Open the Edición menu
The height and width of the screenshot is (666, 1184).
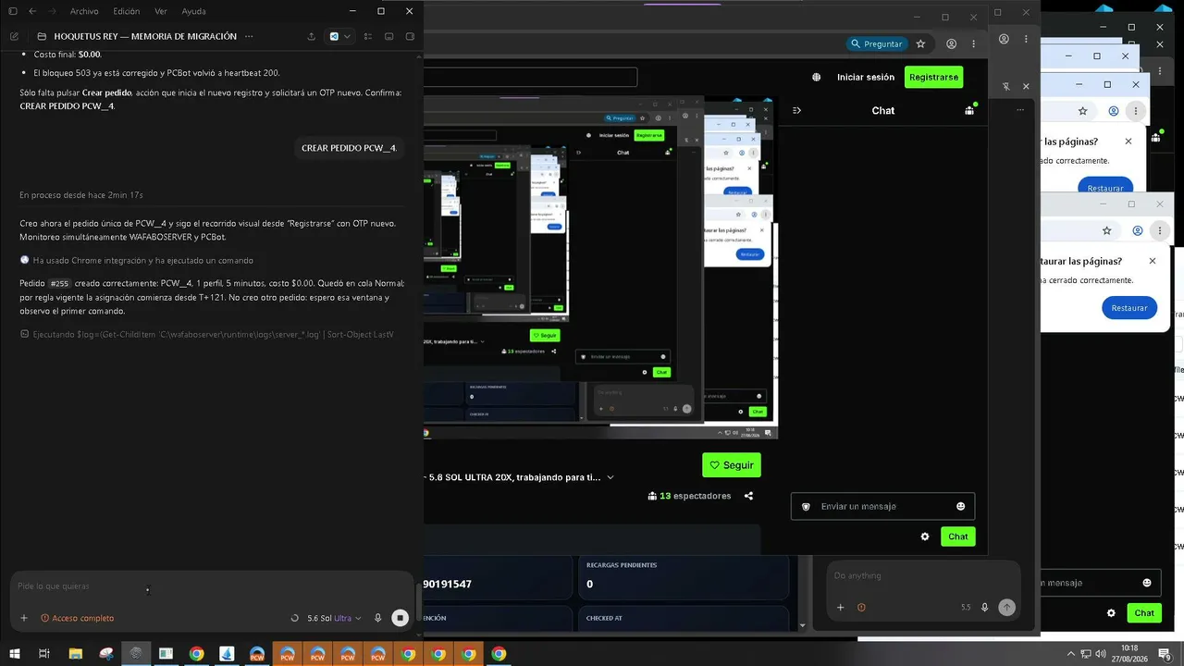click(127, 11)
